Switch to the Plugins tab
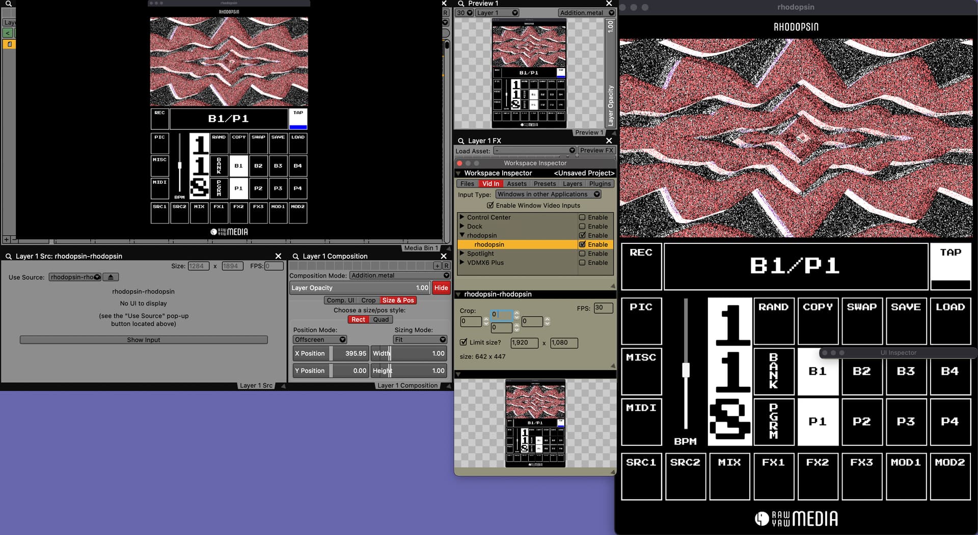Screen dimensions: 978x535 tap(600, 184)
